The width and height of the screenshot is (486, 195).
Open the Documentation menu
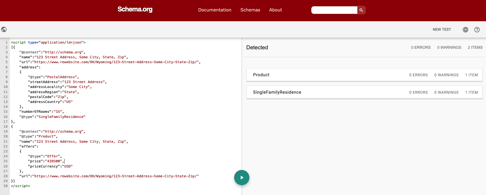tap(215, 10)
